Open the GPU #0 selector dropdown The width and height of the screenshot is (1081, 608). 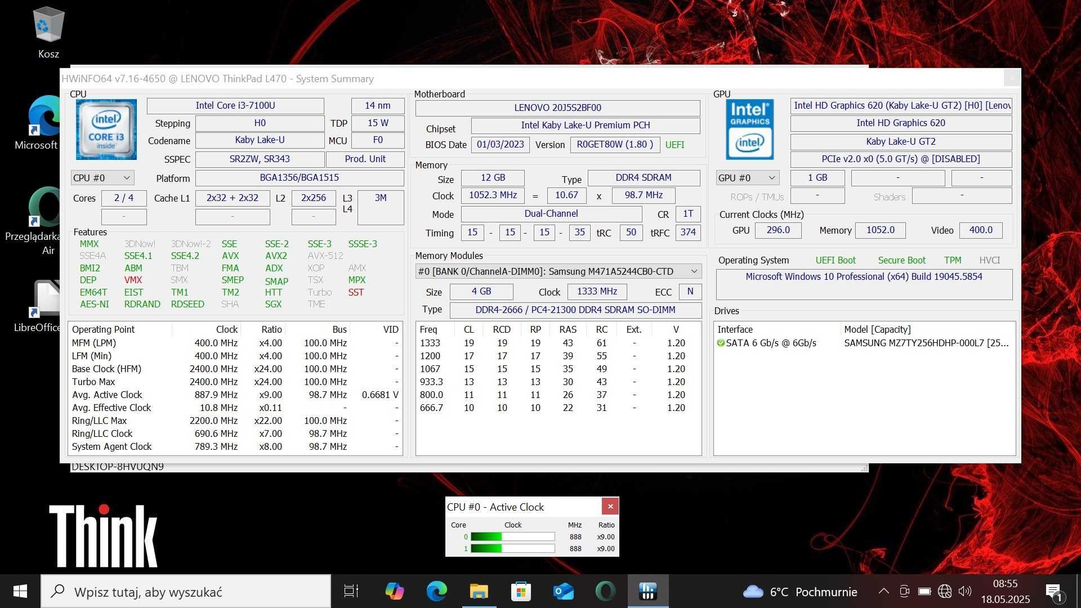(x=748, y=178)
